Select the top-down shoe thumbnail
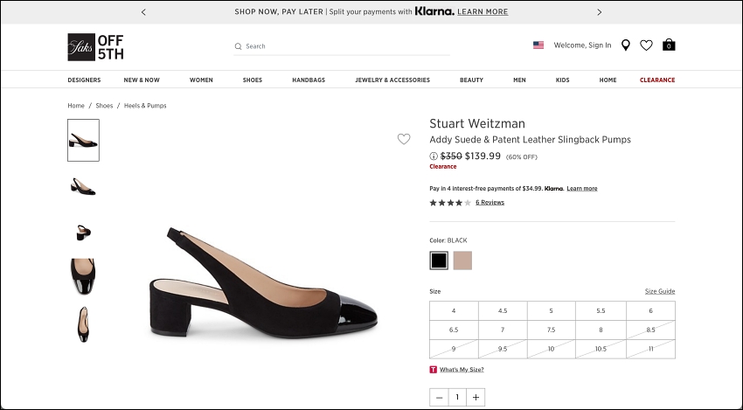This screenshot has width=743, height=410. click(83, 324)
